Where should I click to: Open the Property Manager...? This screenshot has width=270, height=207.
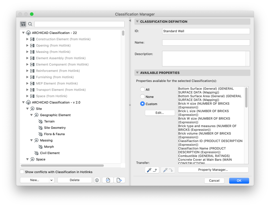click(213, 170)
